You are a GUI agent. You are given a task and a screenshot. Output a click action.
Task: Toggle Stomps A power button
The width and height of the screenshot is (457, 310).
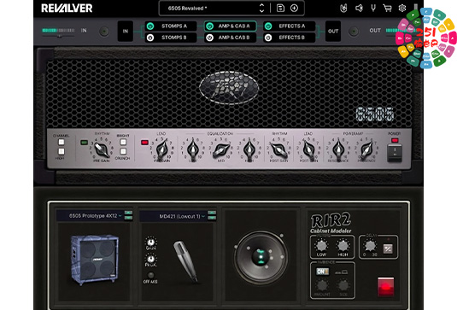150,26
